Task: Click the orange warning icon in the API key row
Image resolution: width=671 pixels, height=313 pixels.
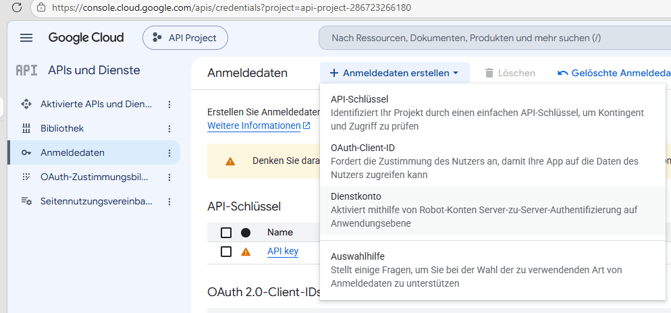Action: click(x=246, y=252)
